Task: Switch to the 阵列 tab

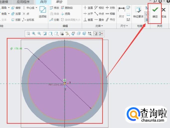Action: (x=43, y=2)
